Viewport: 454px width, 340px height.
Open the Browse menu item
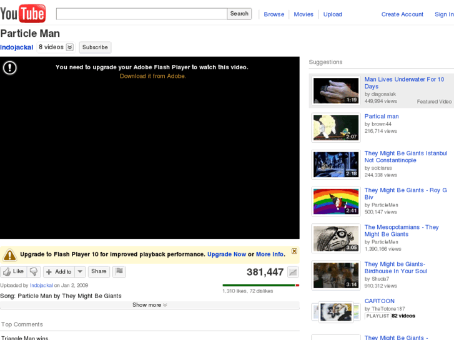[274, 14]
